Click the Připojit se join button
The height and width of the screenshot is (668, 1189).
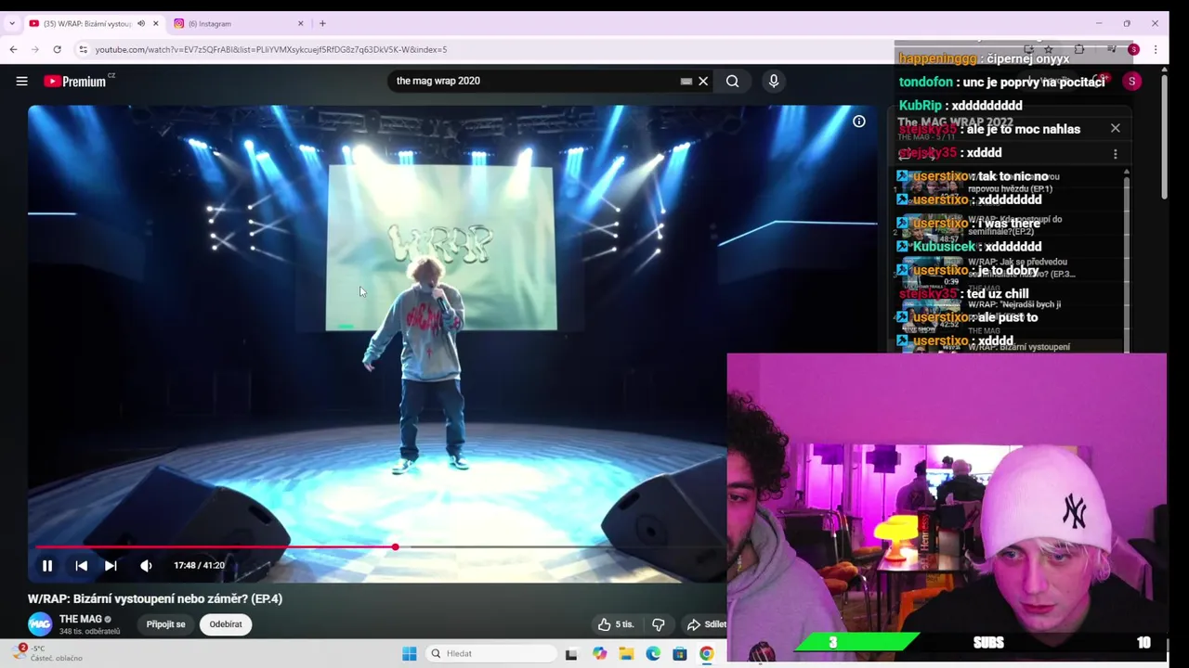point(166,624)
